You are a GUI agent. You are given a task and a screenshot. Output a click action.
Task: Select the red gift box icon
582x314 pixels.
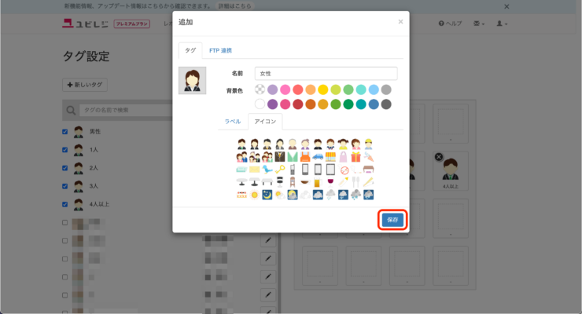(x=355, y=157)
